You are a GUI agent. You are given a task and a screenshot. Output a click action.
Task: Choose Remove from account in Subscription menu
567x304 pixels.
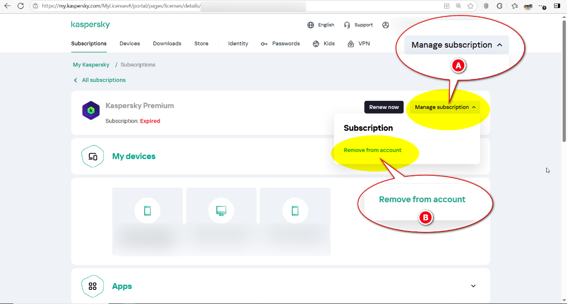point(372,150)
